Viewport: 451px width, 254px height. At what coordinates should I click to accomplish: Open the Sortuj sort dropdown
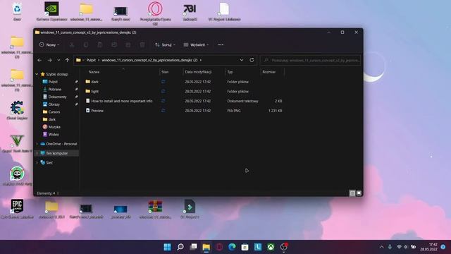point(165,44)
